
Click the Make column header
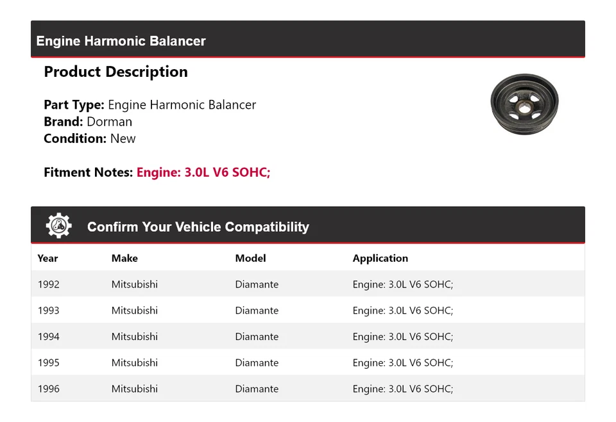click(x=124, y=258)
